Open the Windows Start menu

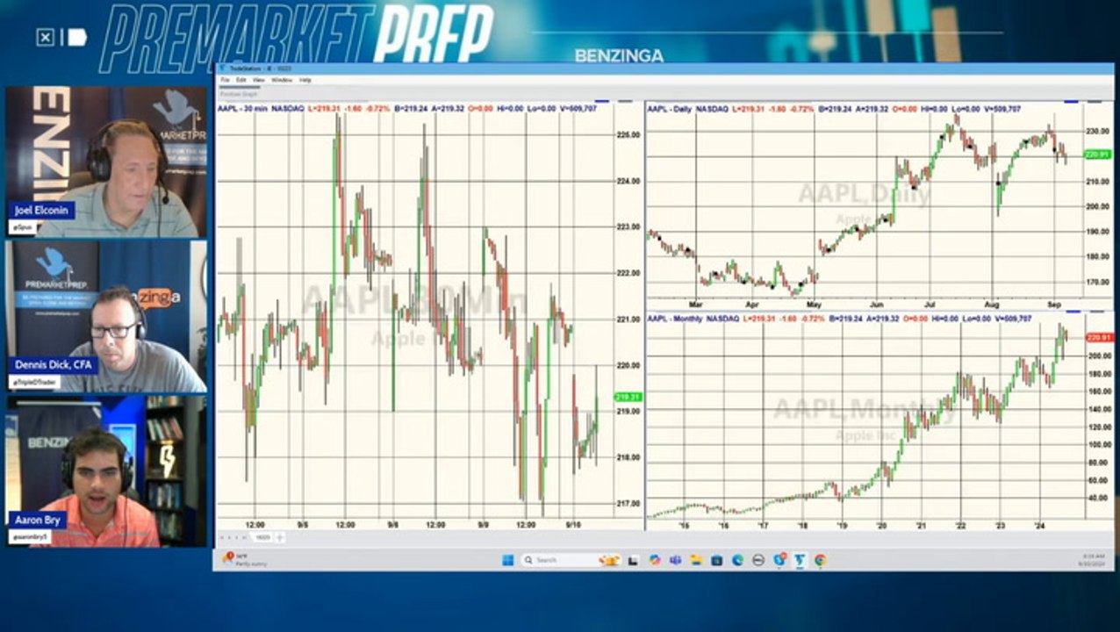[x=506, y=560]
